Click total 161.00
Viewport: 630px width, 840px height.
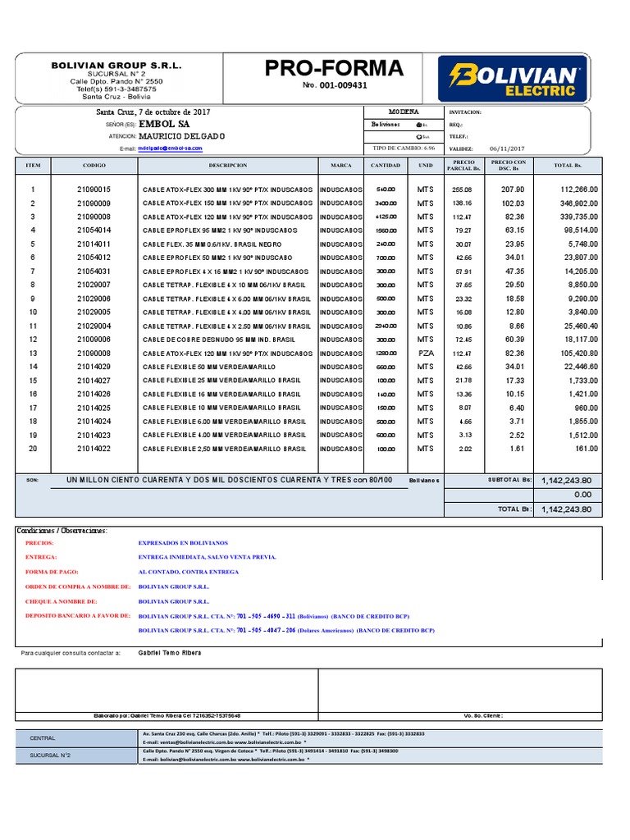(x=587, y=449)
